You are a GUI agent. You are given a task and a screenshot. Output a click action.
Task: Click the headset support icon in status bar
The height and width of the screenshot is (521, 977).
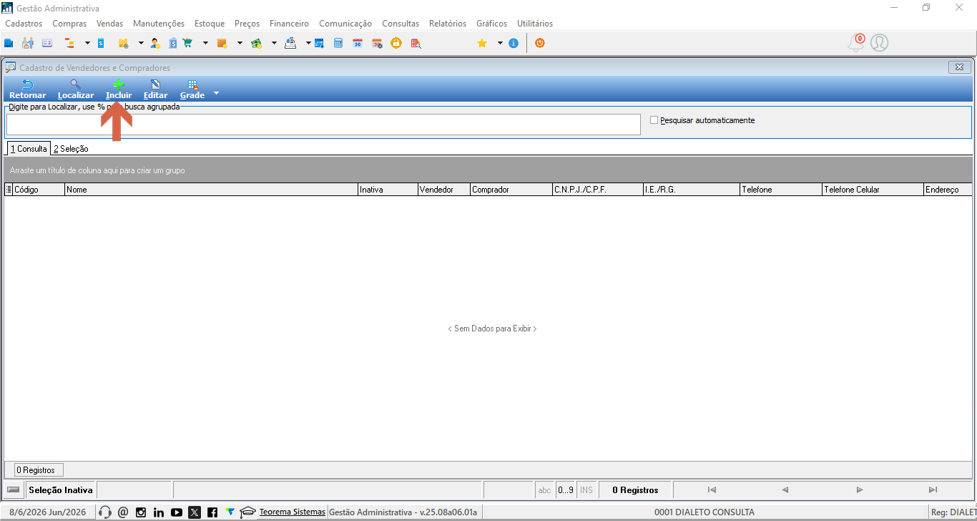(x=105, y=512)
